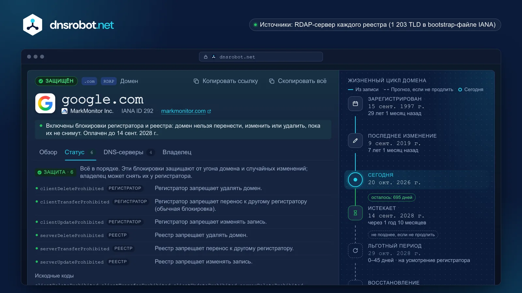Click the dnsrobot.net wordmark text

click(82, 25)
